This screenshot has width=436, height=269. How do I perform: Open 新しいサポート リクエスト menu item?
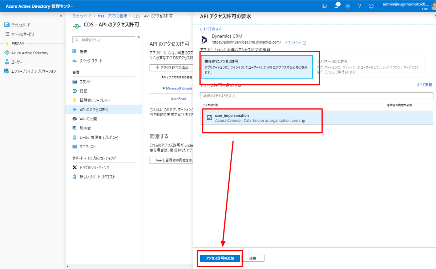tap(97, 177)
